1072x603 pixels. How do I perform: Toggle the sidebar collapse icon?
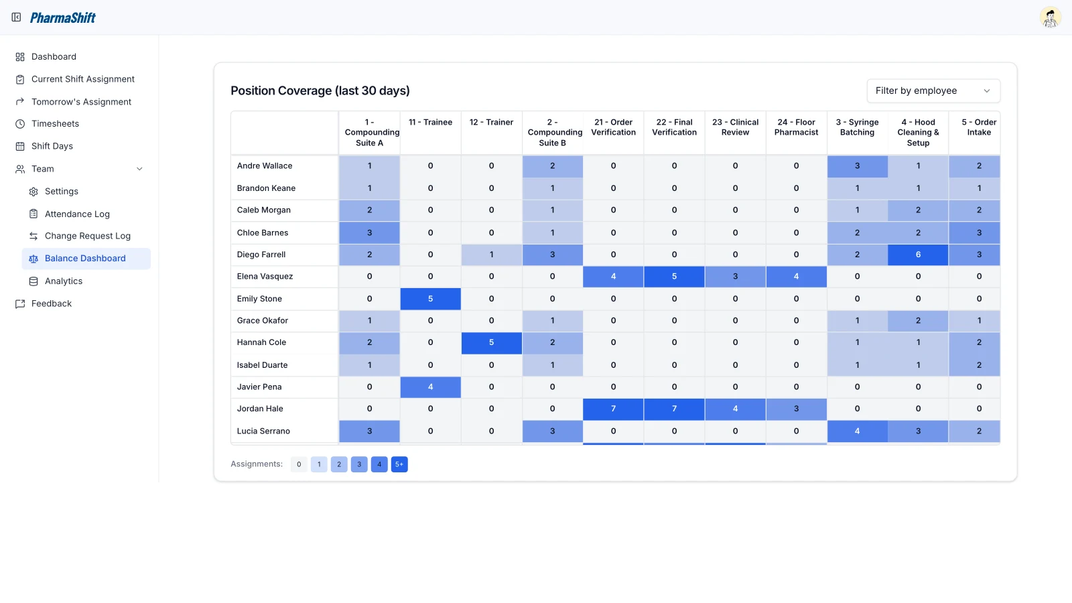point(16,17)
